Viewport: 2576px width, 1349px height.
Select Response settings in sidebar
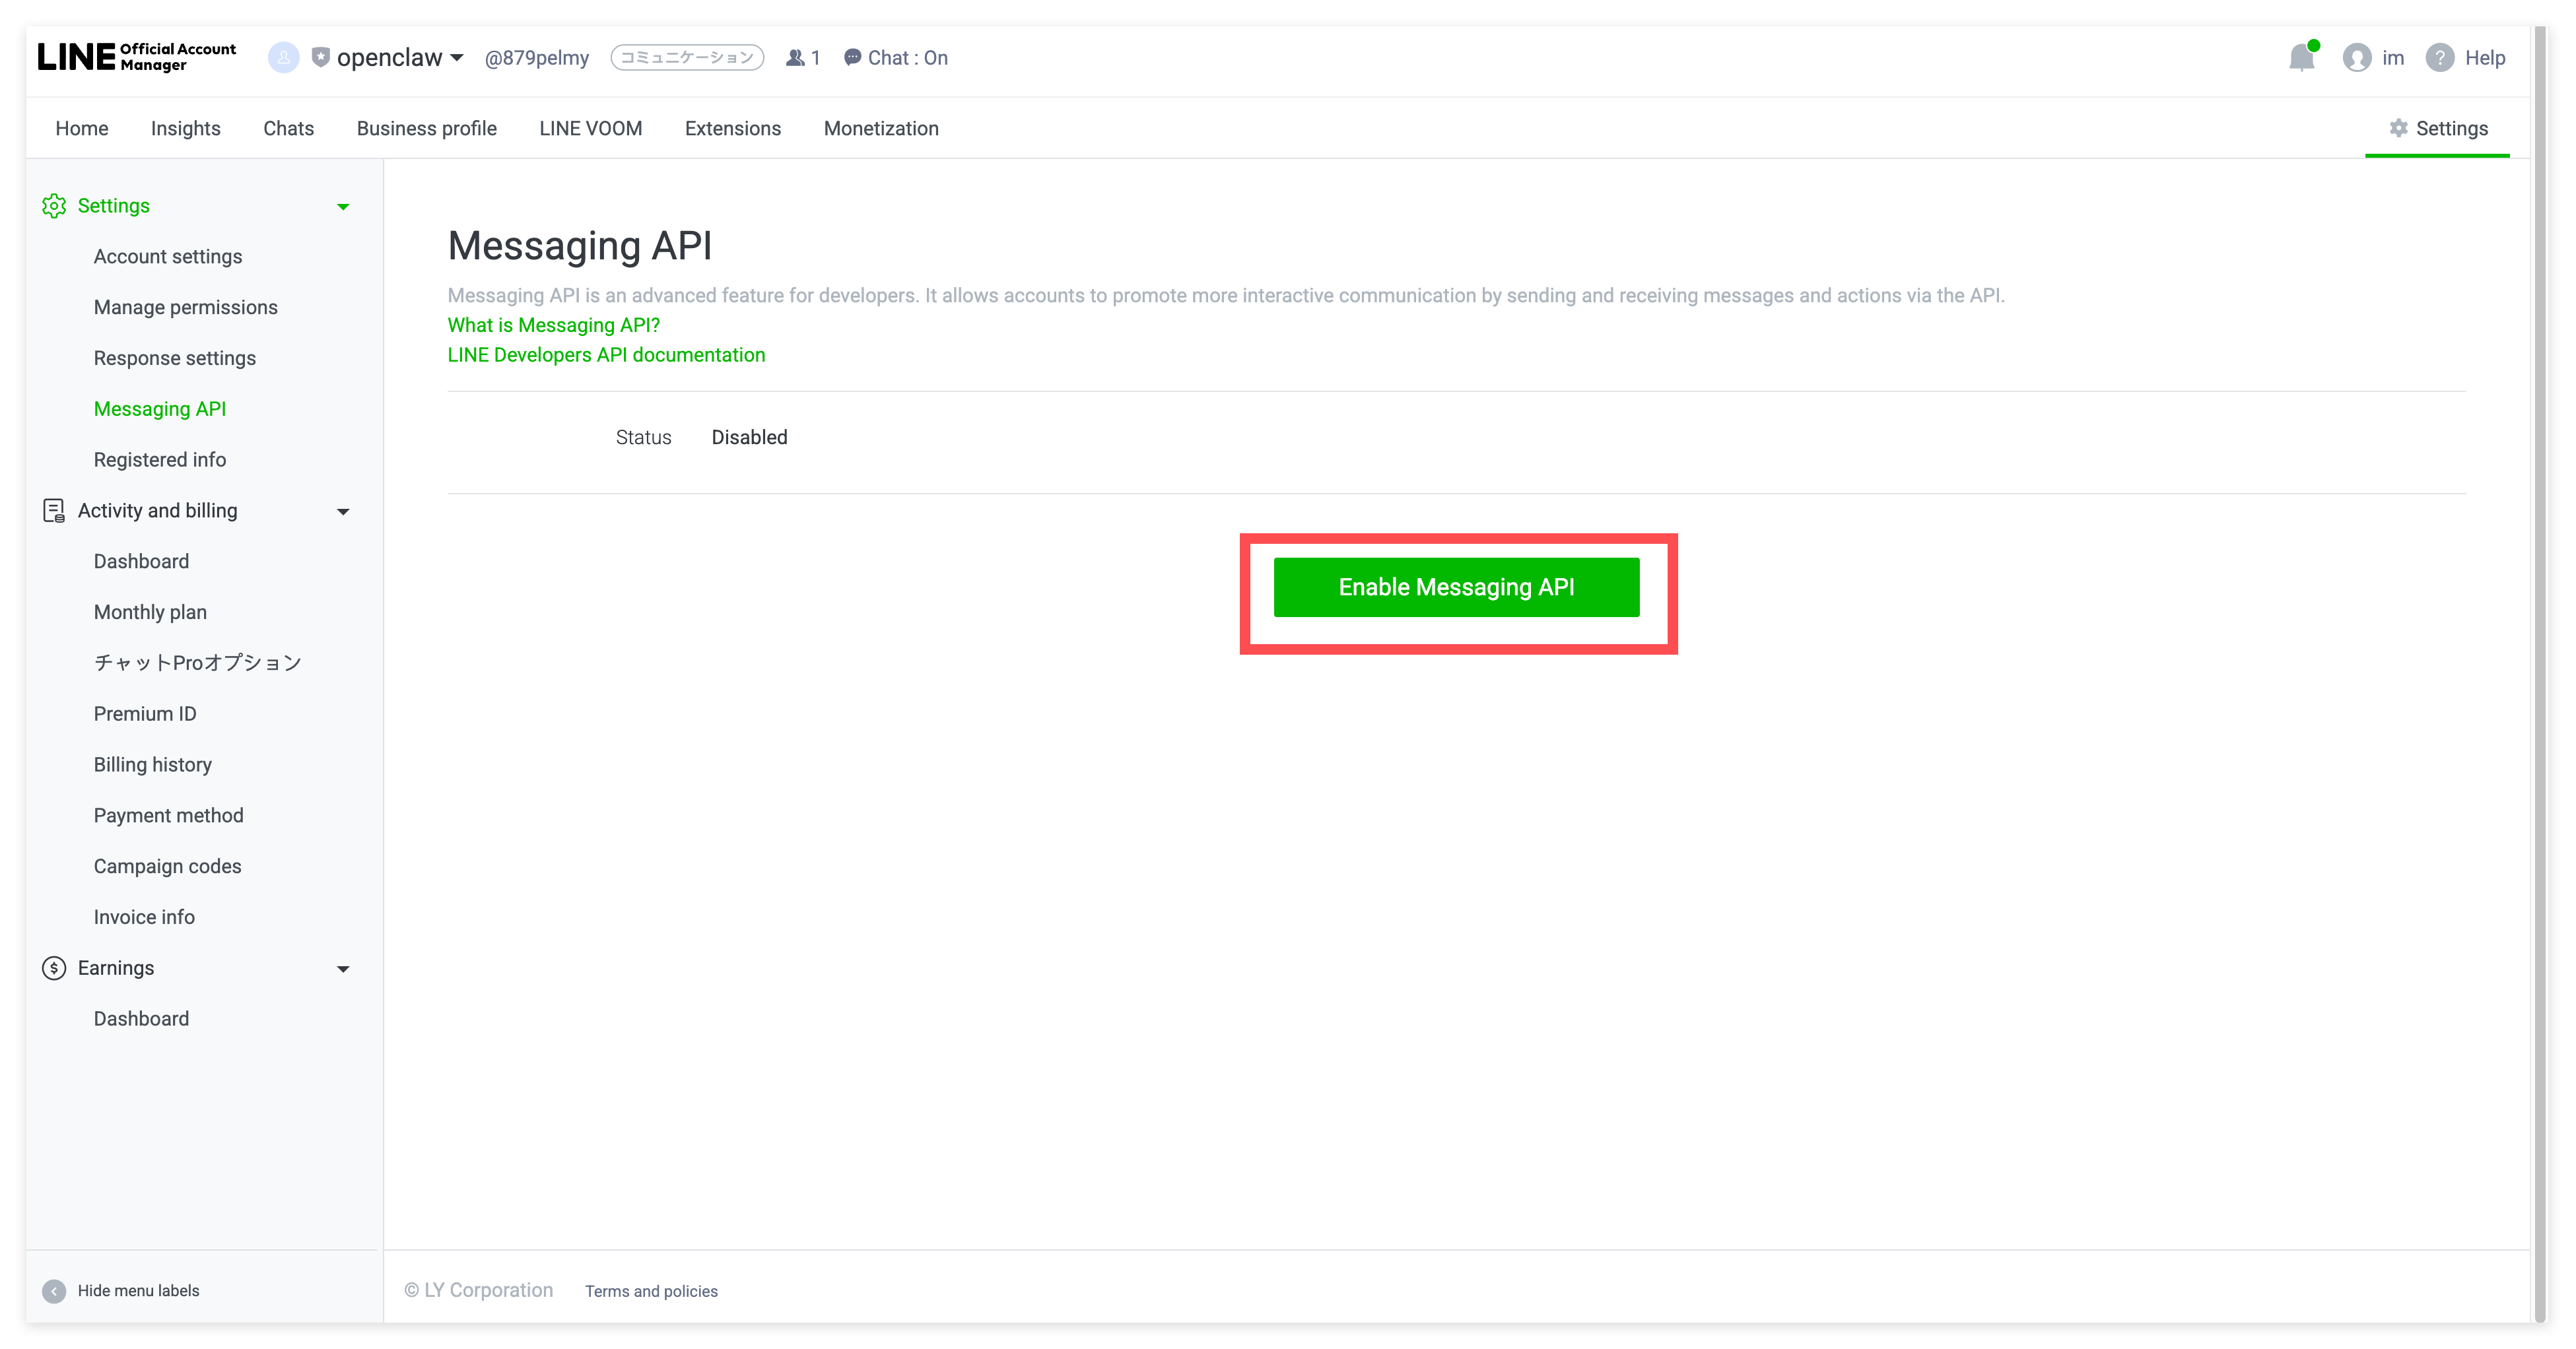[x=174, y=358]
